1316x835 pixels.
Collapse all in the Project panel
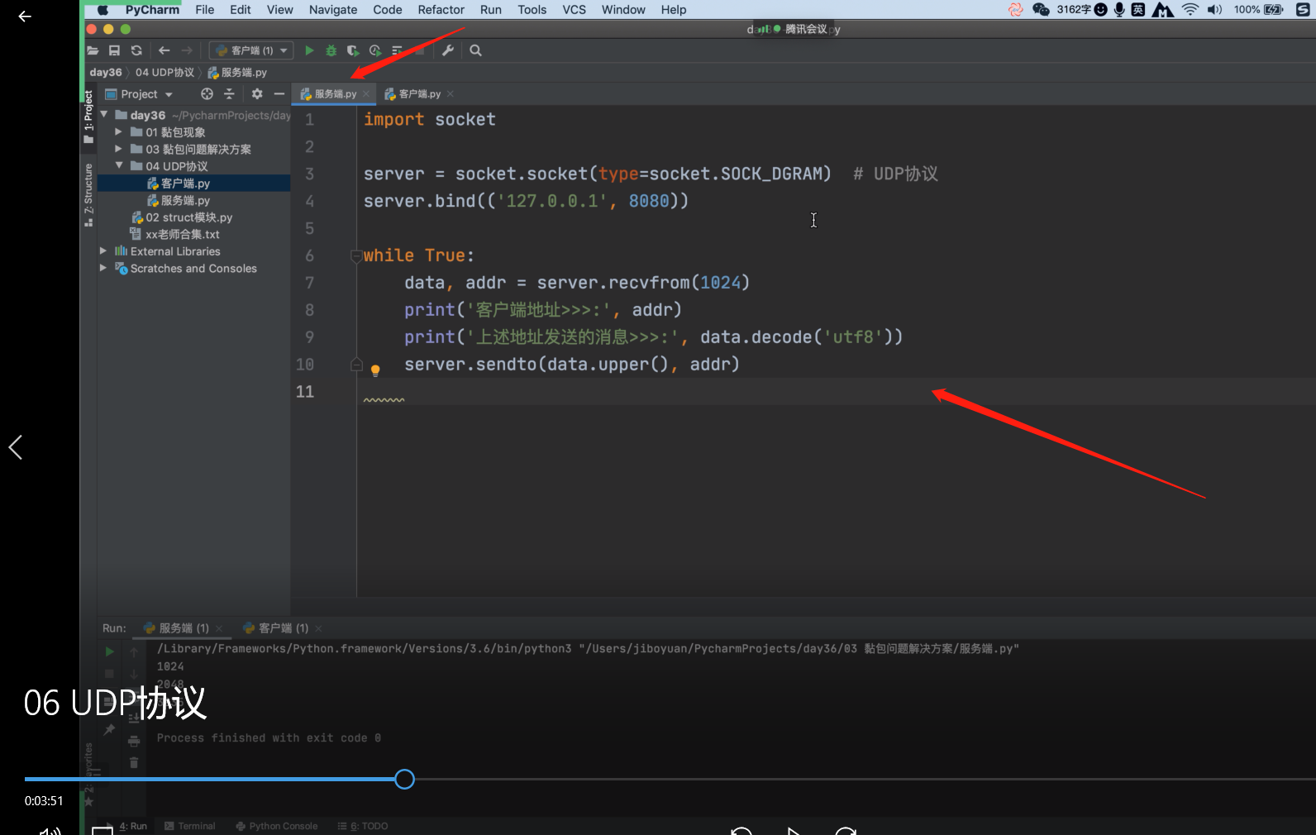click(x=229, y=94)
